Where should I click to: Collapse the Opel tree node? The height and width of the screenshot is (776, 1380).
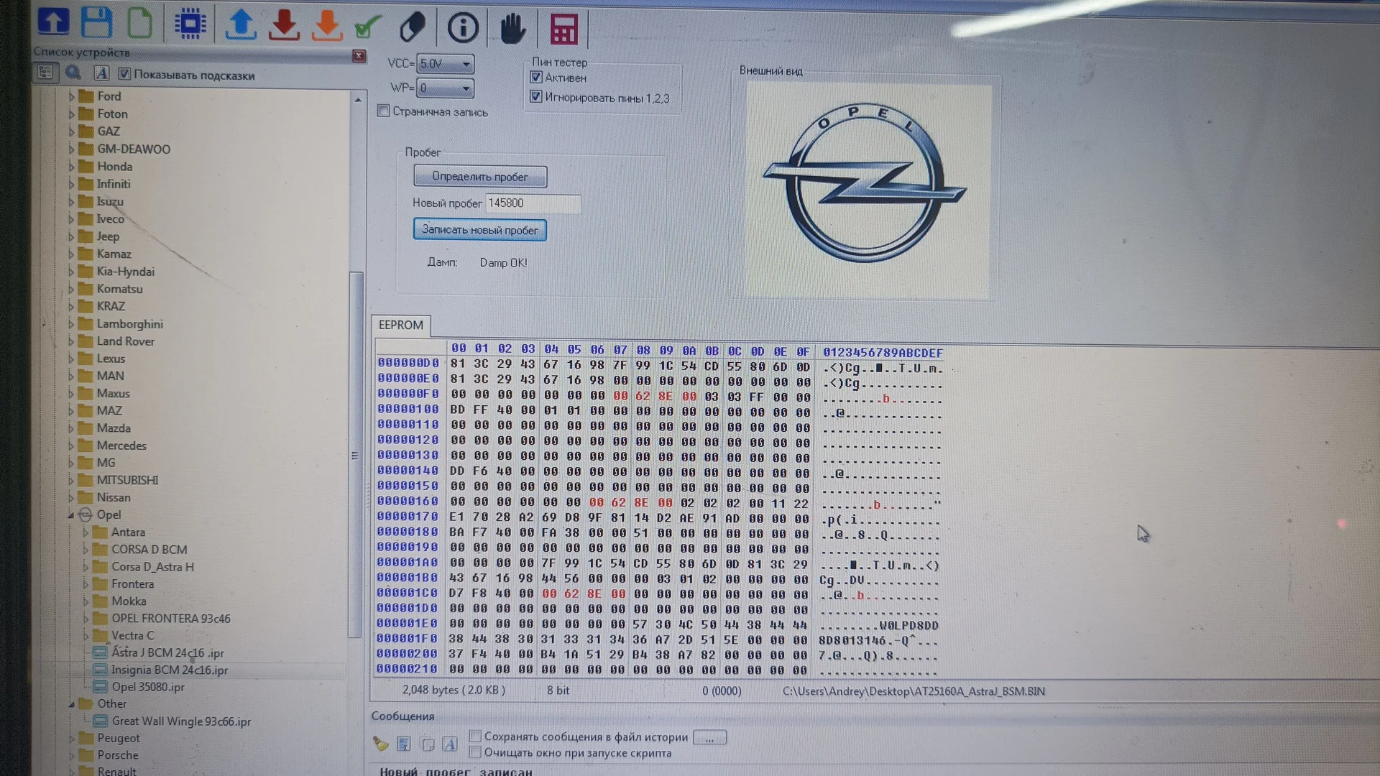click(71, 515)
